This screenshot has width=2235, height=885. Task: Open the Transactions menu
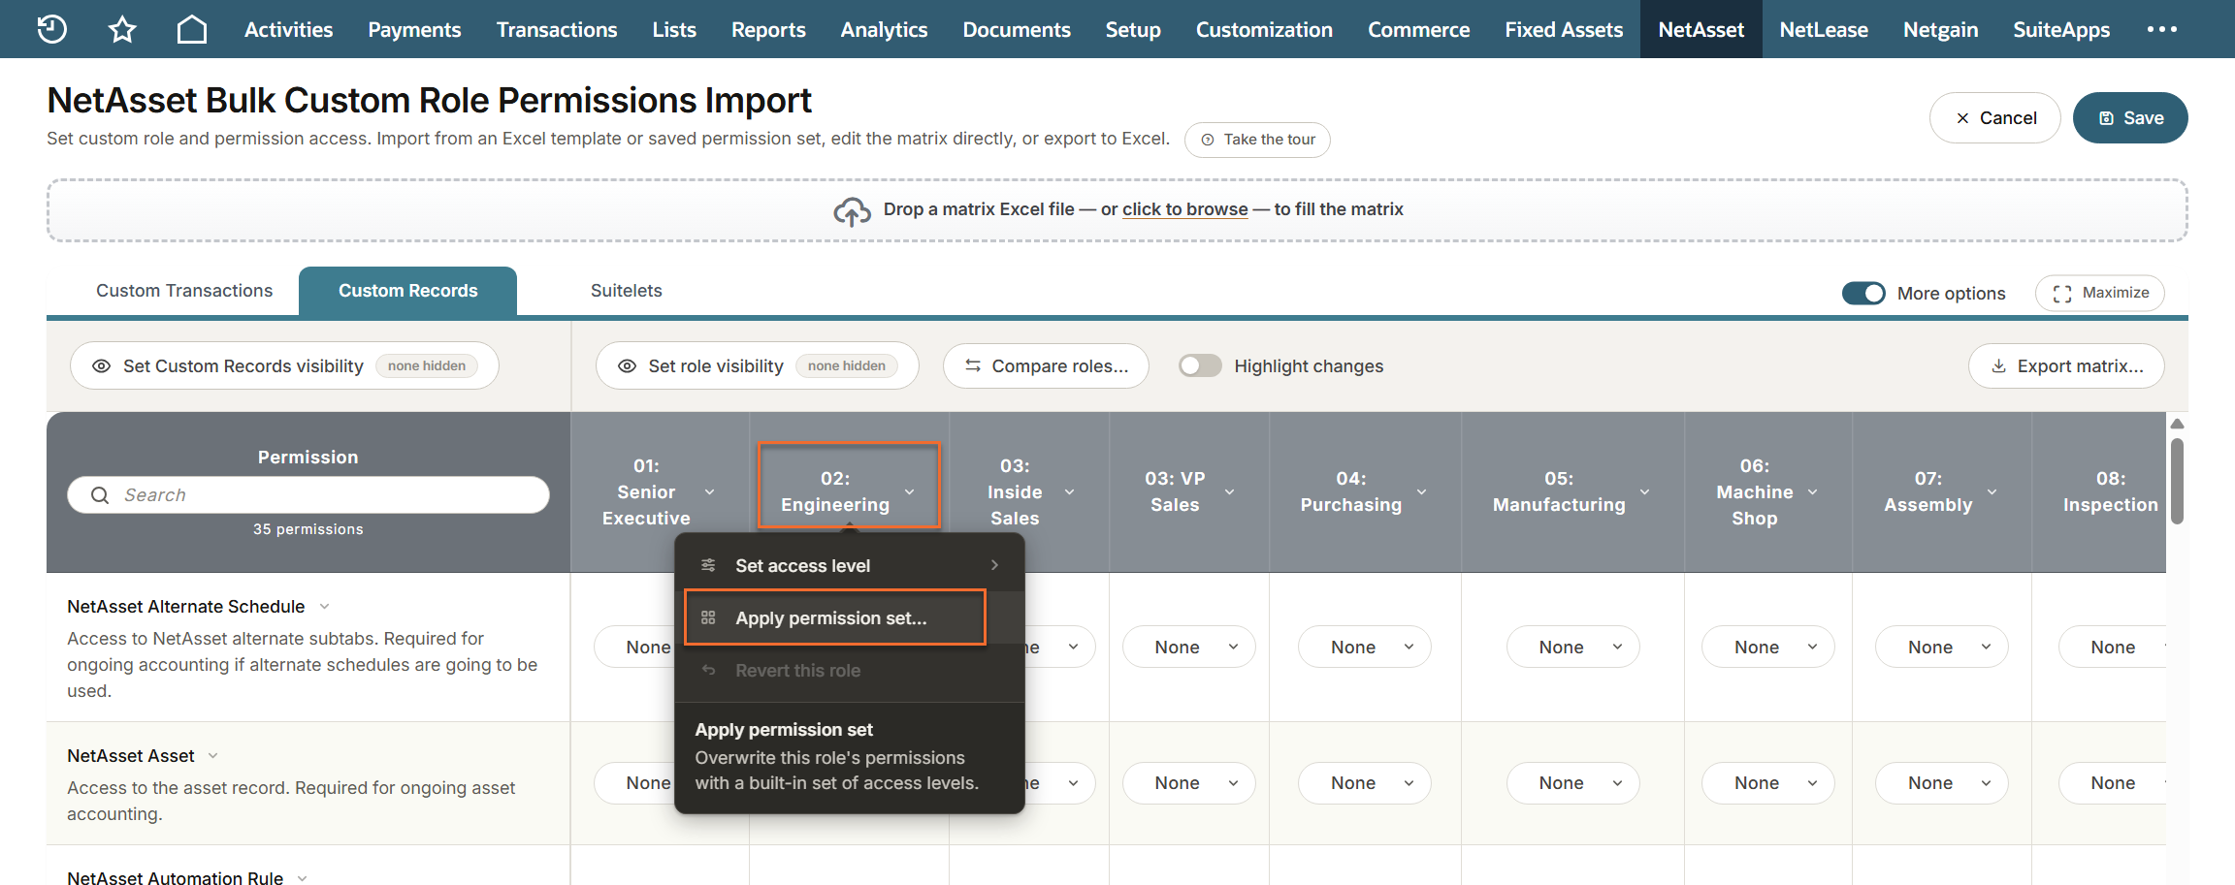pos(557,29)
